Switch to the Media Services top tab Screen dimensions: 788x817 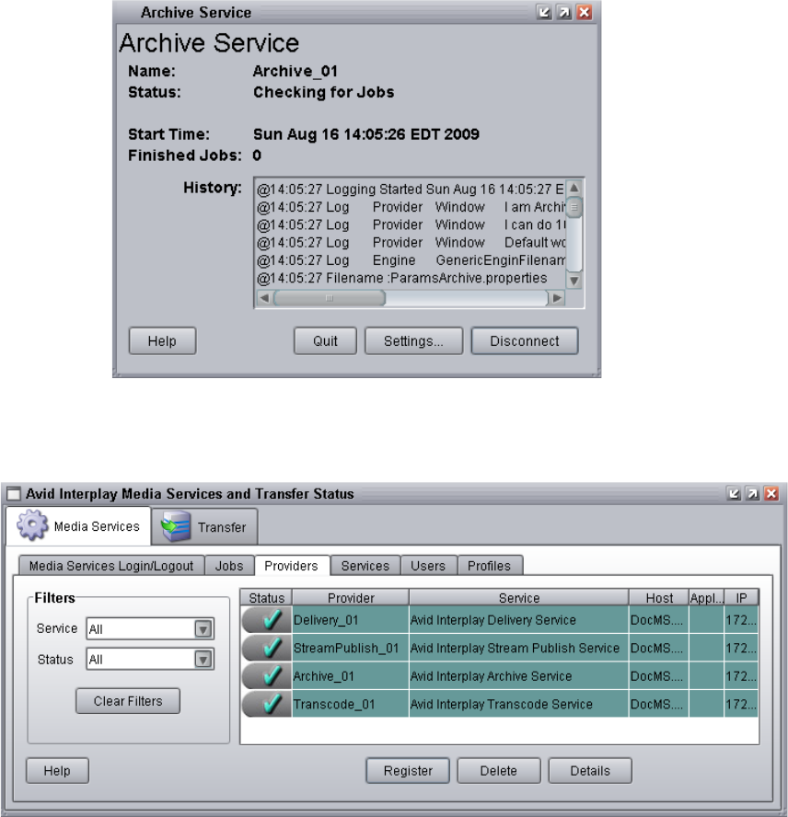(78, 526)
